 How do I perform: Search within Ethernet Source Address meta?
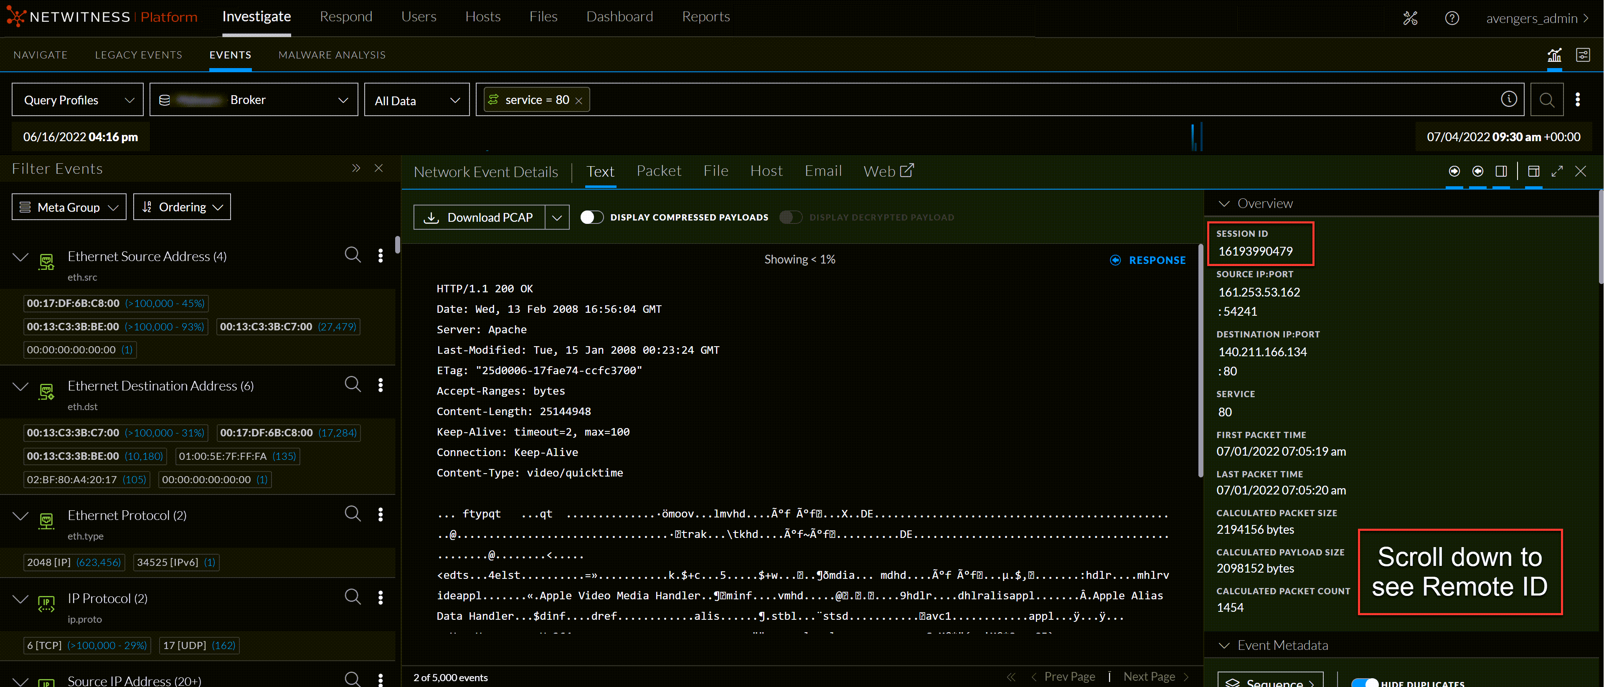(x=353, y=254)
